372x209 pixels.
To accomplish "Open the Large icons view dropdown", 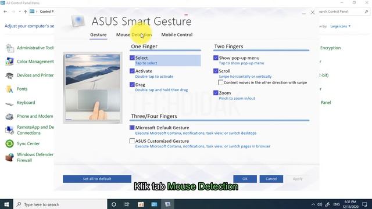I will coord(341,26).
